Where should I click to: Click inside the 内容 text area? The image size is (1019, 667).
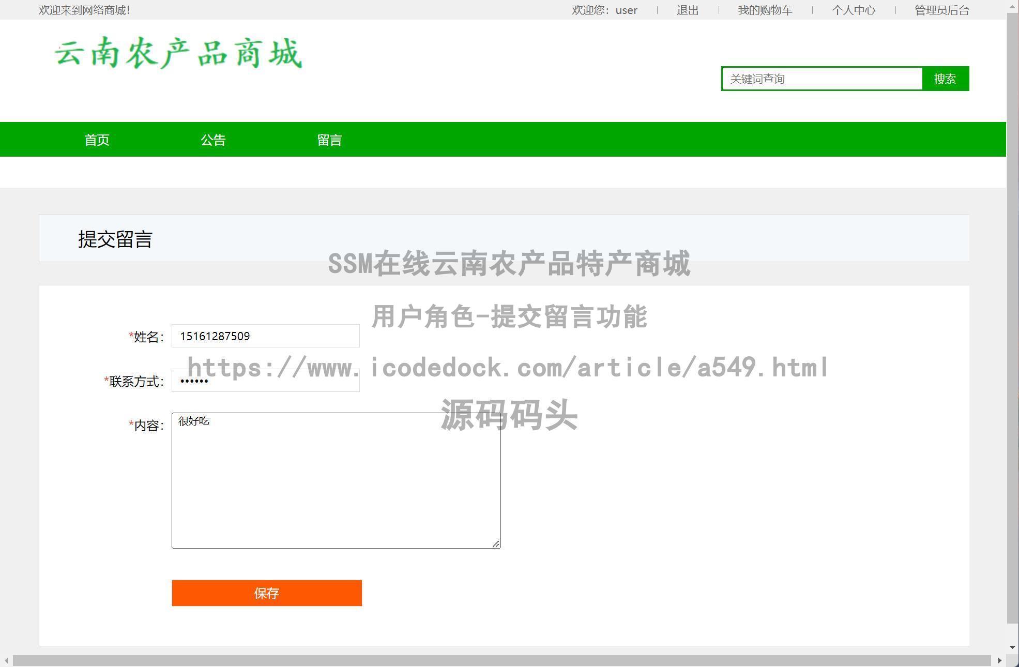[x=336, y=480]
